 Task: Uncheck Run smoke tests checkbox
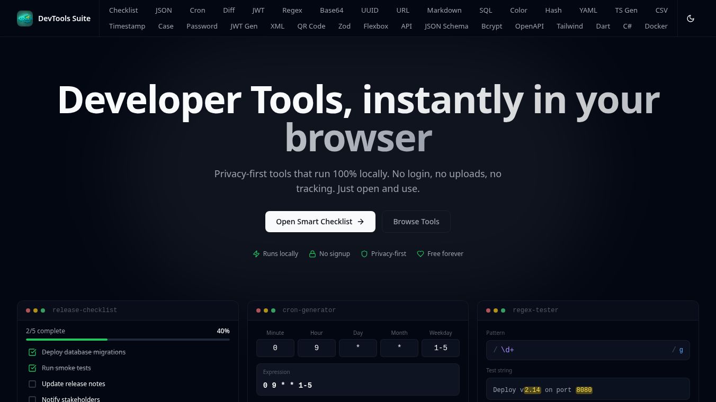point(32,368)
